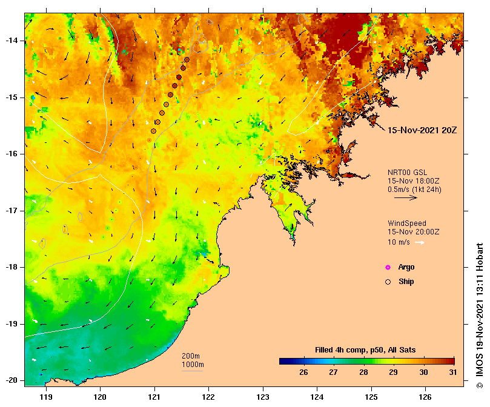
Task: Click the latitude axis label '-20'
Action: (x=12, y=380)
